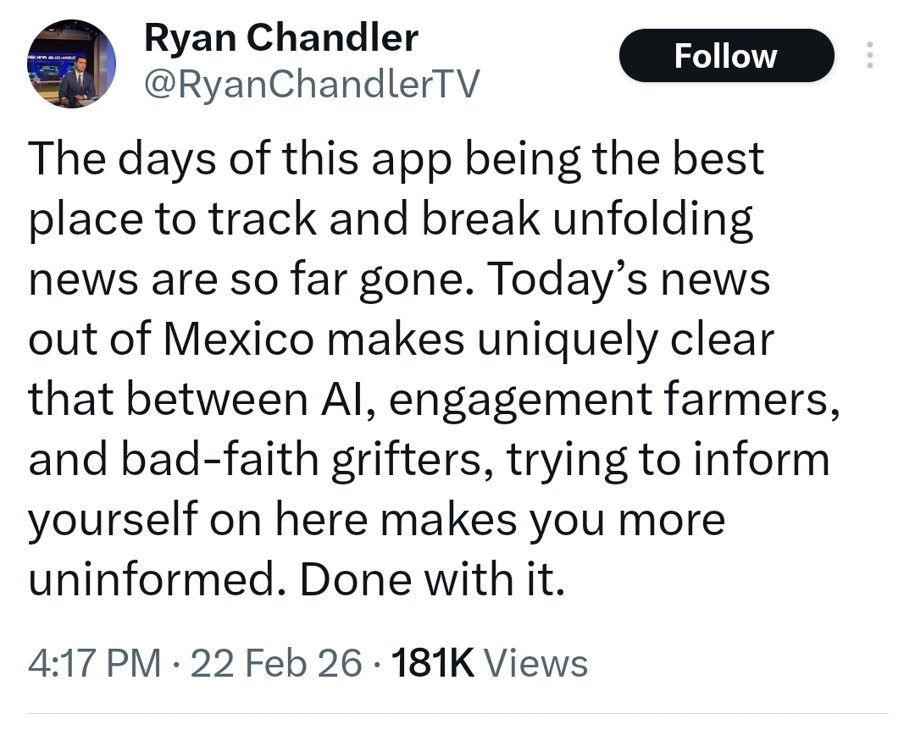Click the word "Views" below the tweet
Image resolution: width=915 pixels, height=730 pixels.
pos(540,662)
